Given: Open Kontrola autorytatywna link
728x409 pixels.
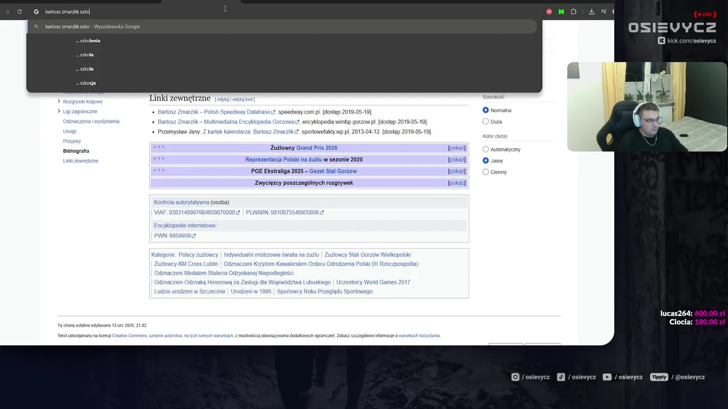Looking at the screenshot, I should point(181,202).
